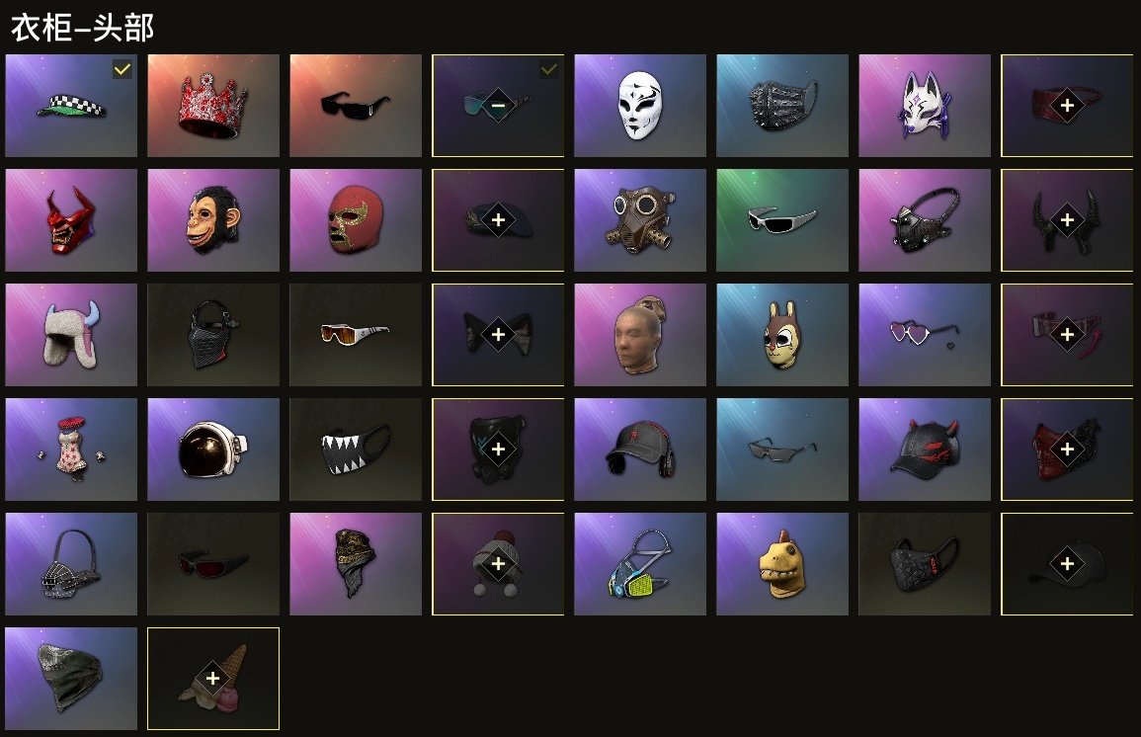
Task: Click plus on black horned headpiece
Action: (1067, 219)
